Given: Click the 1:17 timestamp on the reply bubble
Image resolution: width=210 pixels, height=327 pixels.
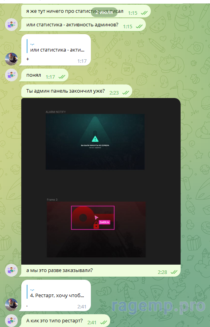Looking at the screenshot, I should coord(82,61).
